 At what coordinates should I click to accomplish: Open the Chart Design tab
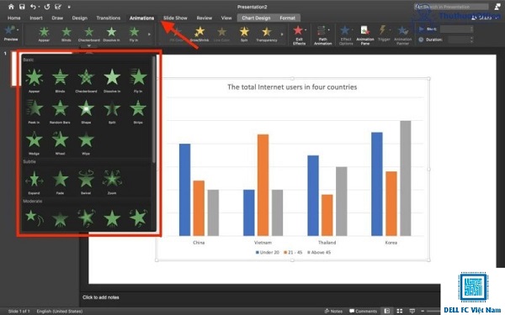[256, 18]
